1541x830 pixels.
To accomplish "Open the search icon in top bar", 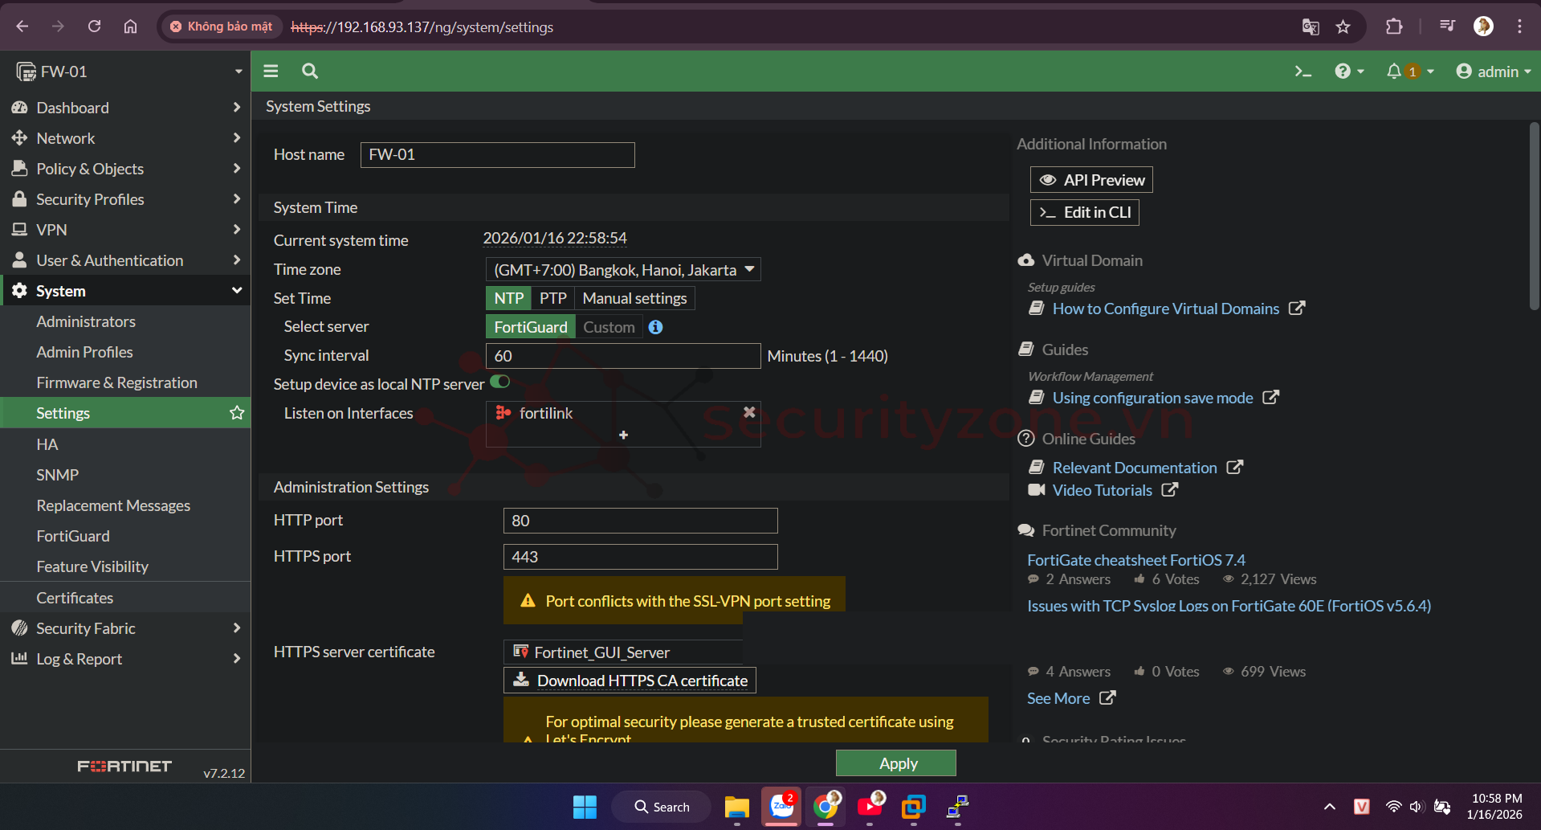I will tap(310, 71).
